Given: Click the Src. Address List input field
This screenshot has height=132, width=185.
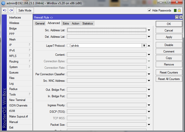Looking at the screenshot, I should pos(107,30).
